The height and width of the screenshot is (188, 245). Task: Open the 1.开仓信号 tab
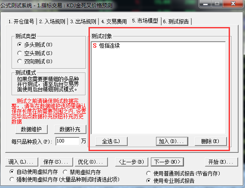pyautogui.click(x=21, y=21)
